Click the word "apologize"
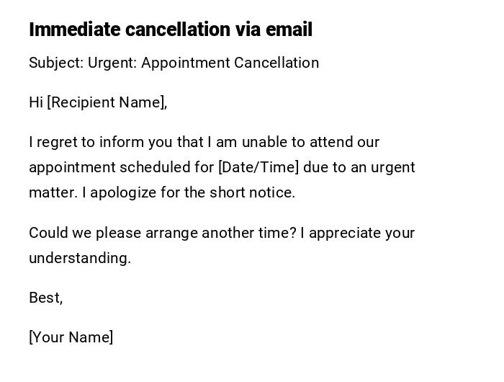The height and width of the screenshot is (382, 504). (x=122, y=192)
